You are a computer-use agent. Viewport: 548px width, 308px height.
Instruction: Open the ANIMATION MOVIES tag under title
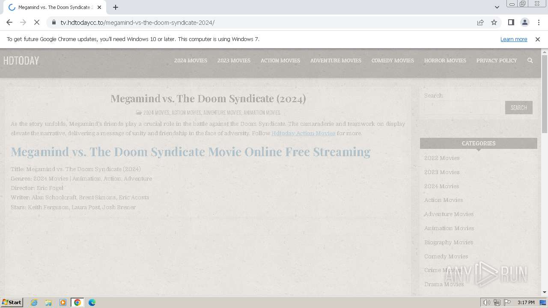coord(262,113)
